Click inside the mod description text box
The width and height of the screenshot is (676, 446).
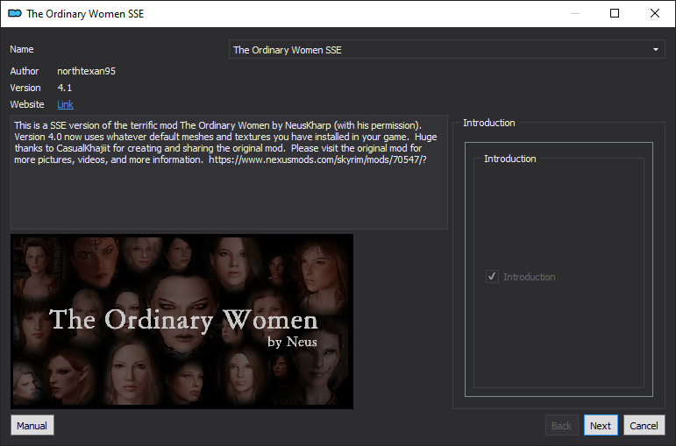[x=229, y=172]
